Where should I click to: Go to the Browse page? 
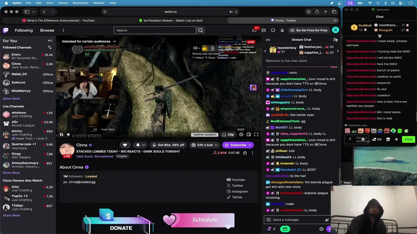pyautogui.click(x=47, y=30)
